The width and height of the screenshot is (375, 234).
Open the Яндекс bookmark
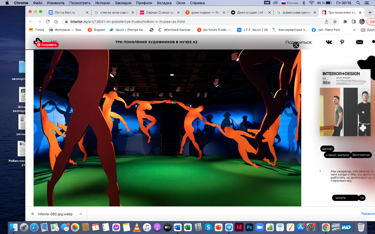96,30
